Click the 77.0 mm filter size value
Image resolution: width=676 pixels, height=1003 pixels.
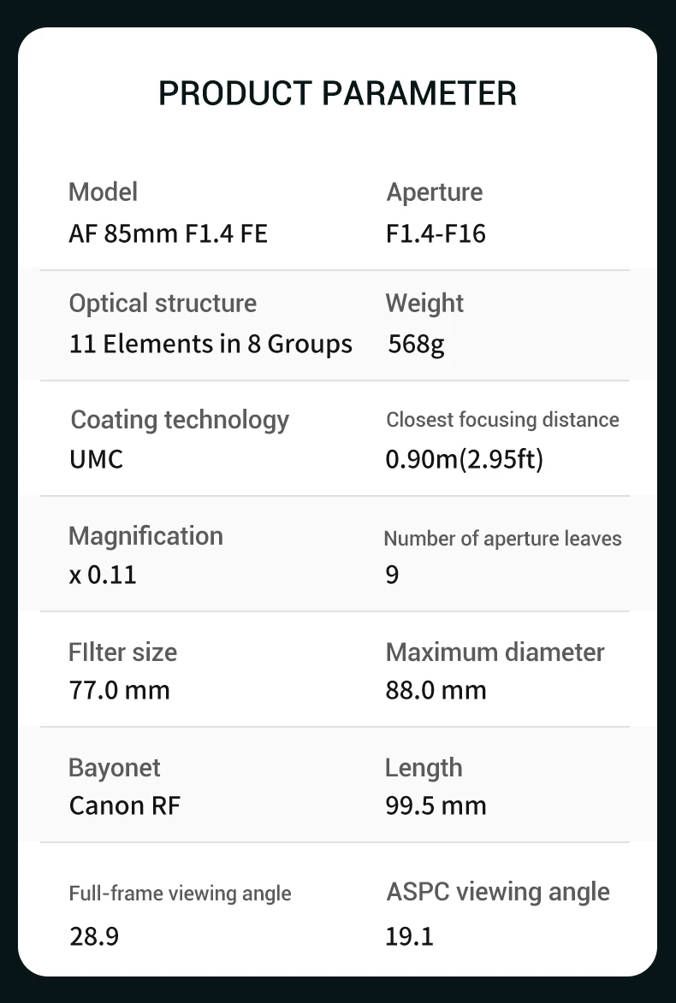pyautogui.click(x=119, y=690)
